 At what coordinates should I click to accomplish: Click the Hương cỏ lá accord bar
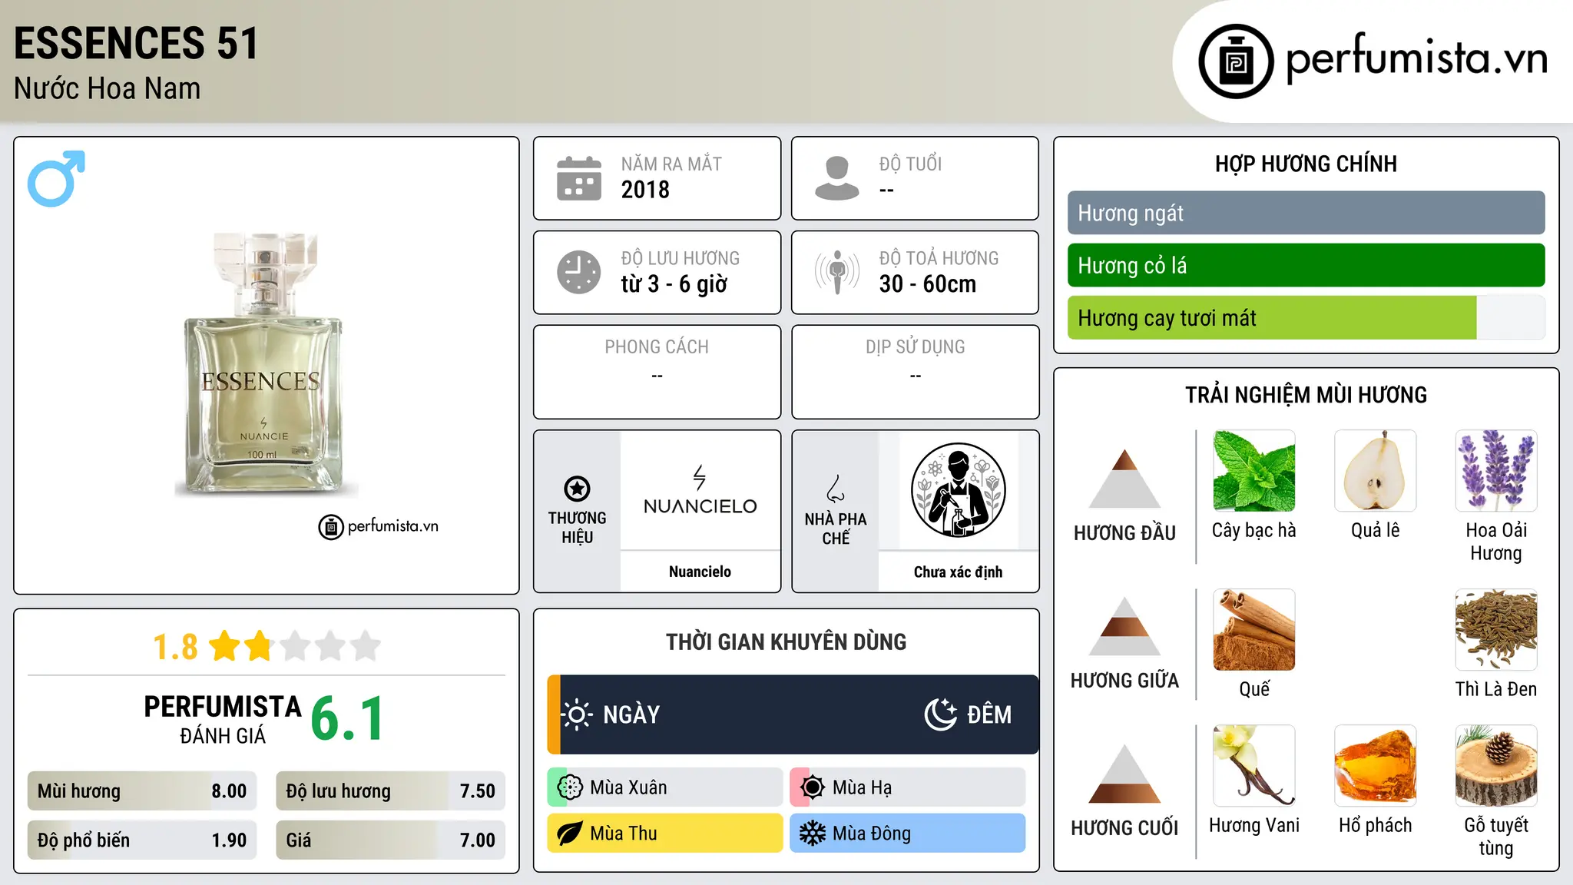point(1306,265)
